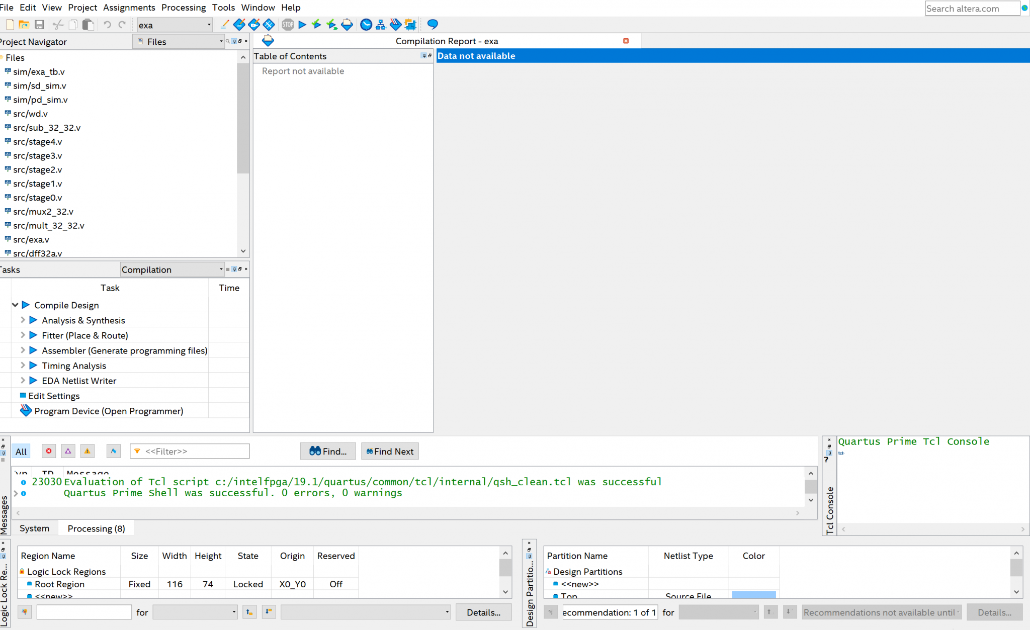Toggle error messages filter button

49,451
